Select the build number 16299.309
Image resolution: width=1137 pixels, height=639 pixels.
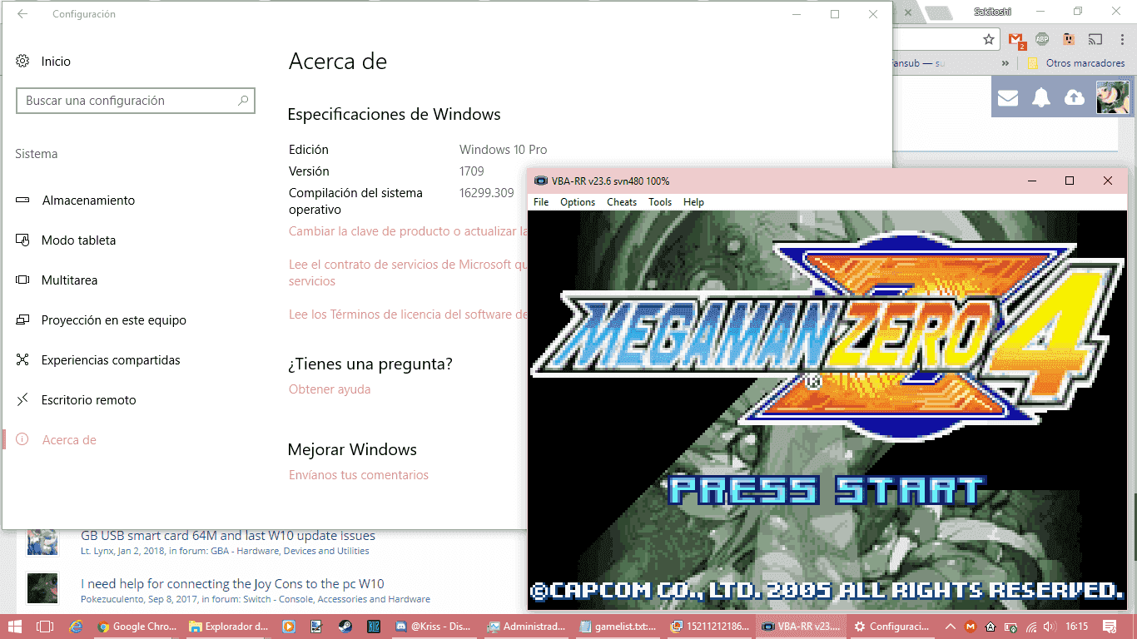pyautogui.click(x=487, y=193)
